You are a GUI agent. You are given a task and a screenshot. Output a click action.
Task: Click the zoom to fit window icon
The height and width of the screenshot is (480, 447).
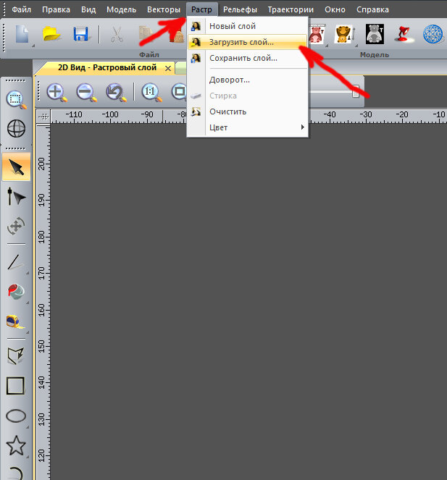point(179,91)
